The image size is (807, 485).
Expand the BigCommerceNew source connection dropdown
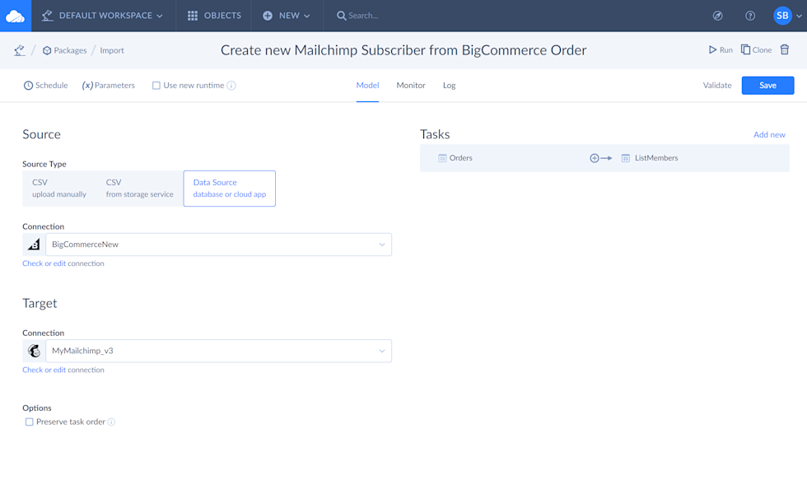click(x=382, y=245)
